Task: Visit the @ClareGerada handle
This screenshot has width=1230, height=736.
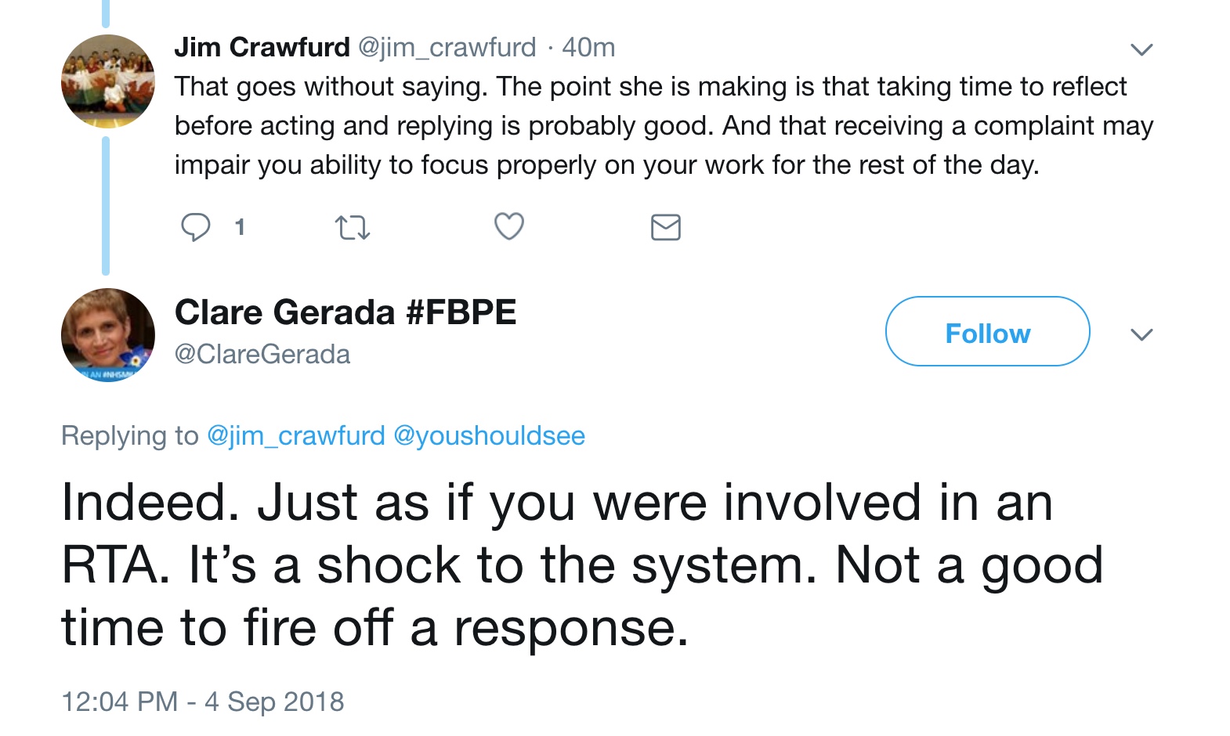Action: tap(262, 355)
